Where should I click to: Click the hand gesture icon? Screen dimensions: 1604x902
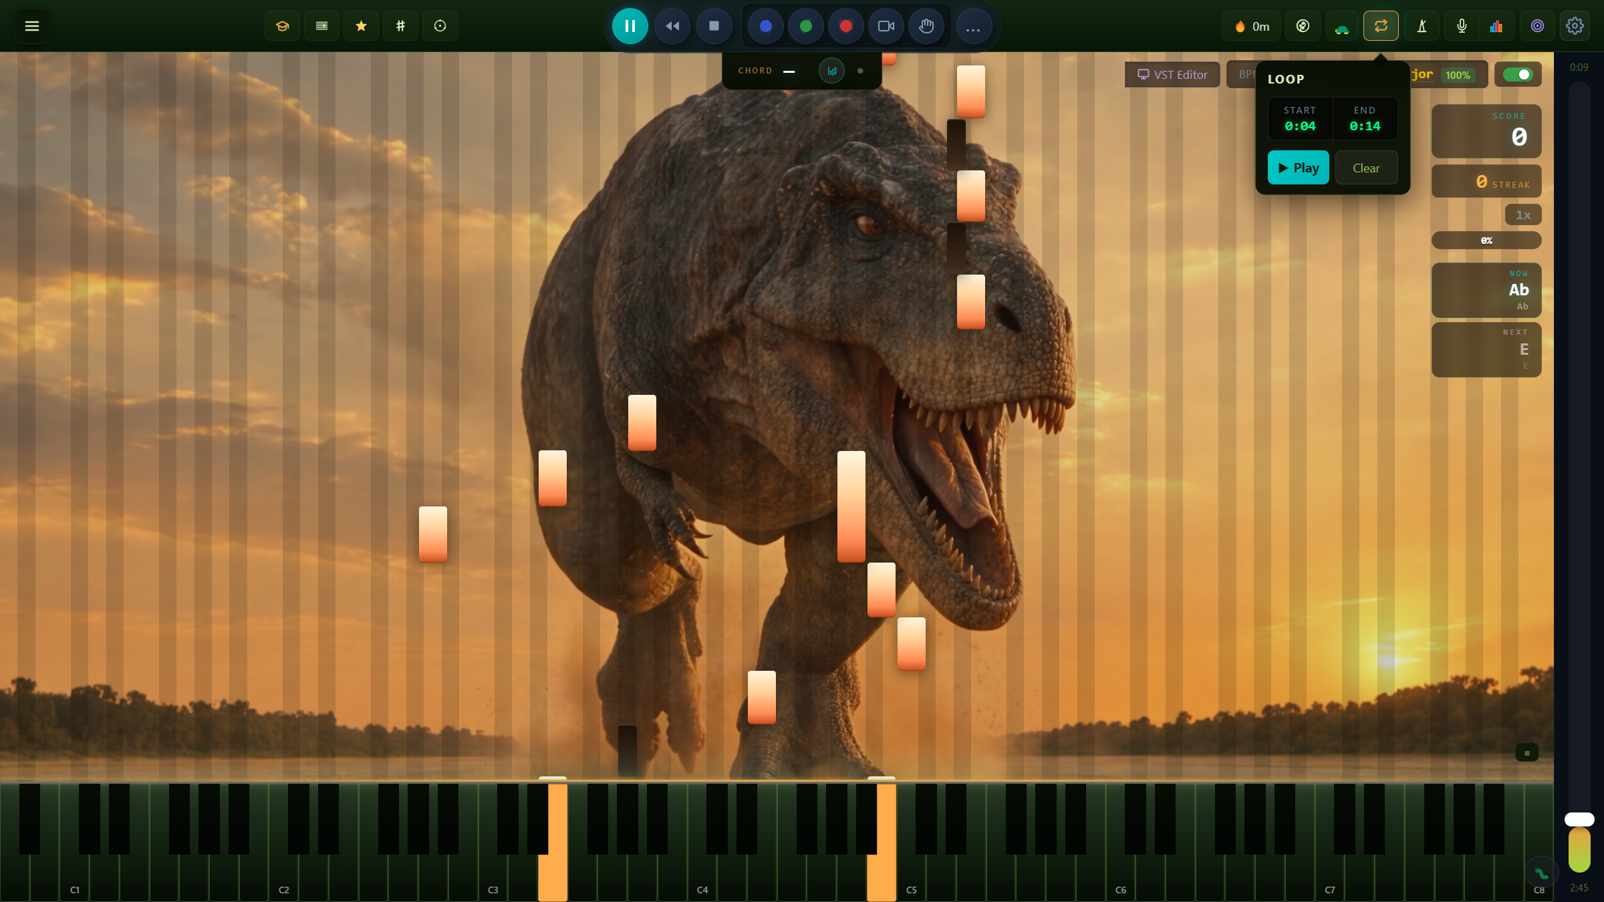926,26
